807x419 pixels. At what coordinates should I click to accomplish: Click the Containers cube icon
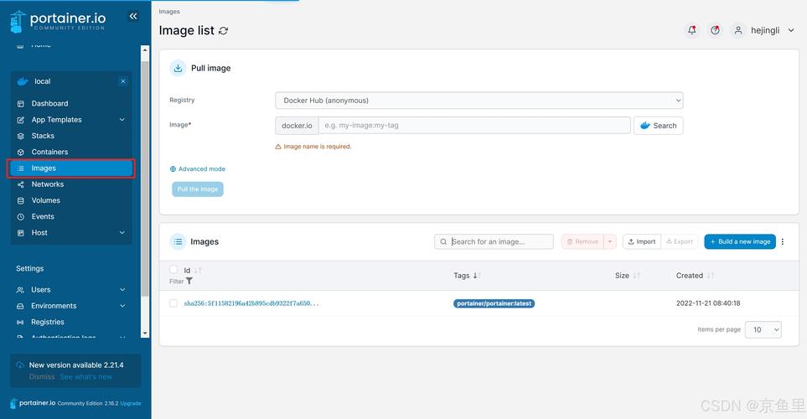click(x=21, y=152)
